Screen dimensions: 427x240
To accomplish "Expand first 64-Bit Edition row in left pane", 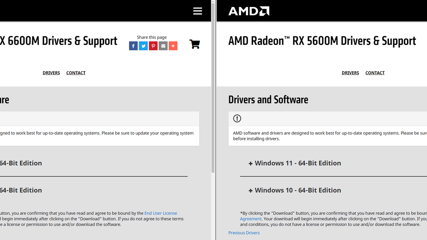I will pyautogui.click(x=21, y=163).
